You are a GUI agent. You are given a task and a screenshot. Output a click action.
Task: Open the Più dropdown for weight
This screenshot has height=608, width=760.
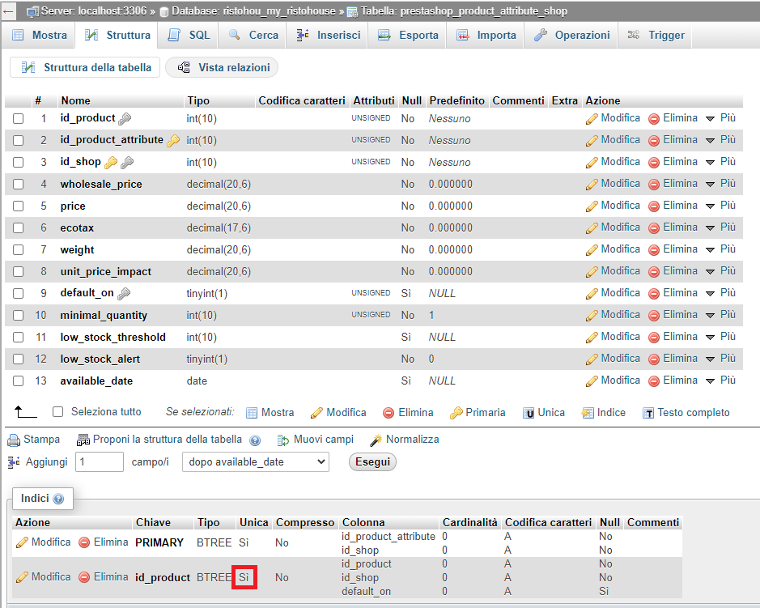tap(720, 249)
